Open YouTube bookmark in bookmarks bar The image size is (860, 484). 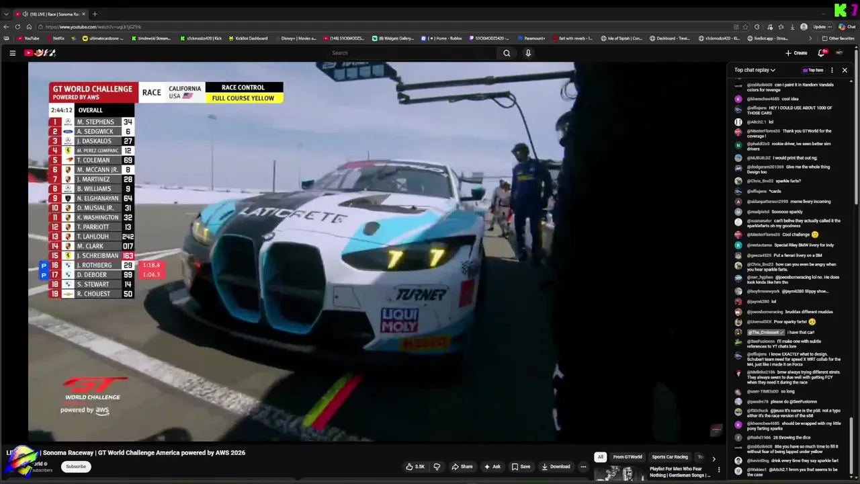(x=29, y=38)
